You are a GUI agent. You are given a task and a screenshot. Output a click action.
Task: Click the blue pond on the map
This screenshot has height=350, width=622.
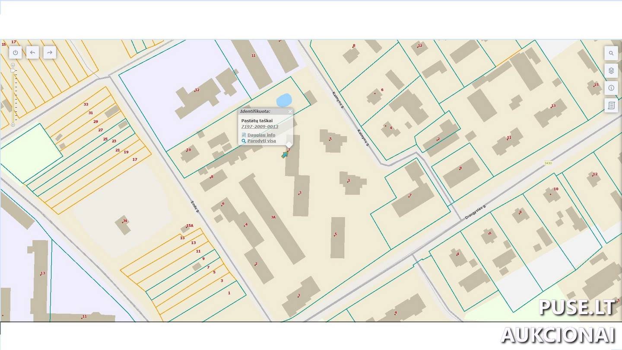[x=284, y=100]
